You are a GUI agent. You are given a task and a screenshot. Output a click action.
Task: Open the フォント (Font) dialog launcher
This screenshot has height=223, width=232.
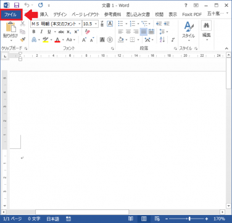coord(112,49)
